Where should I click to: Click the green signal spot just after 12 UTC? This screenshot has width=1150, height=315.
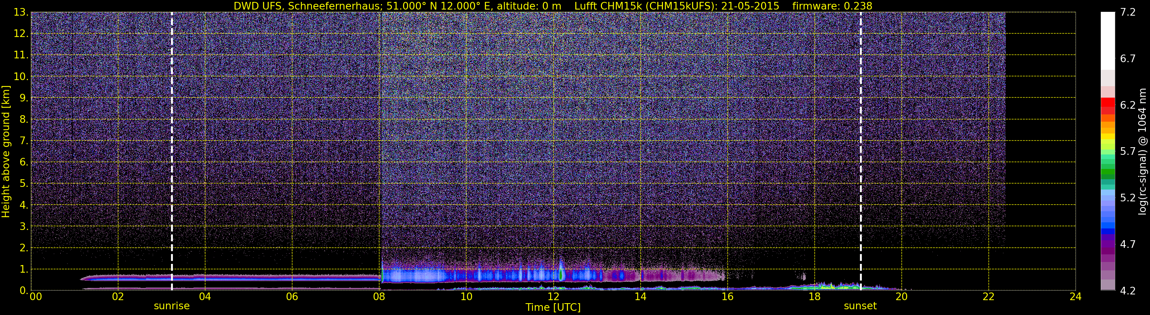561,275
